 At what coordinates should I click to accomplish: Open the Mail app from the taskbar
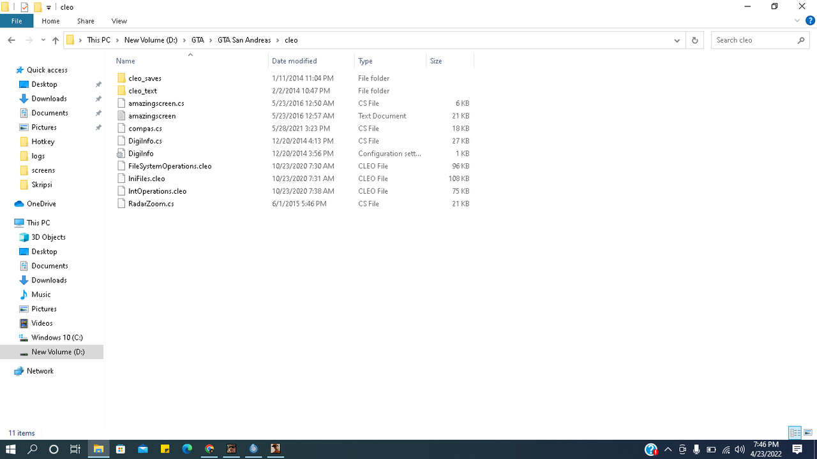pos(142,449)
